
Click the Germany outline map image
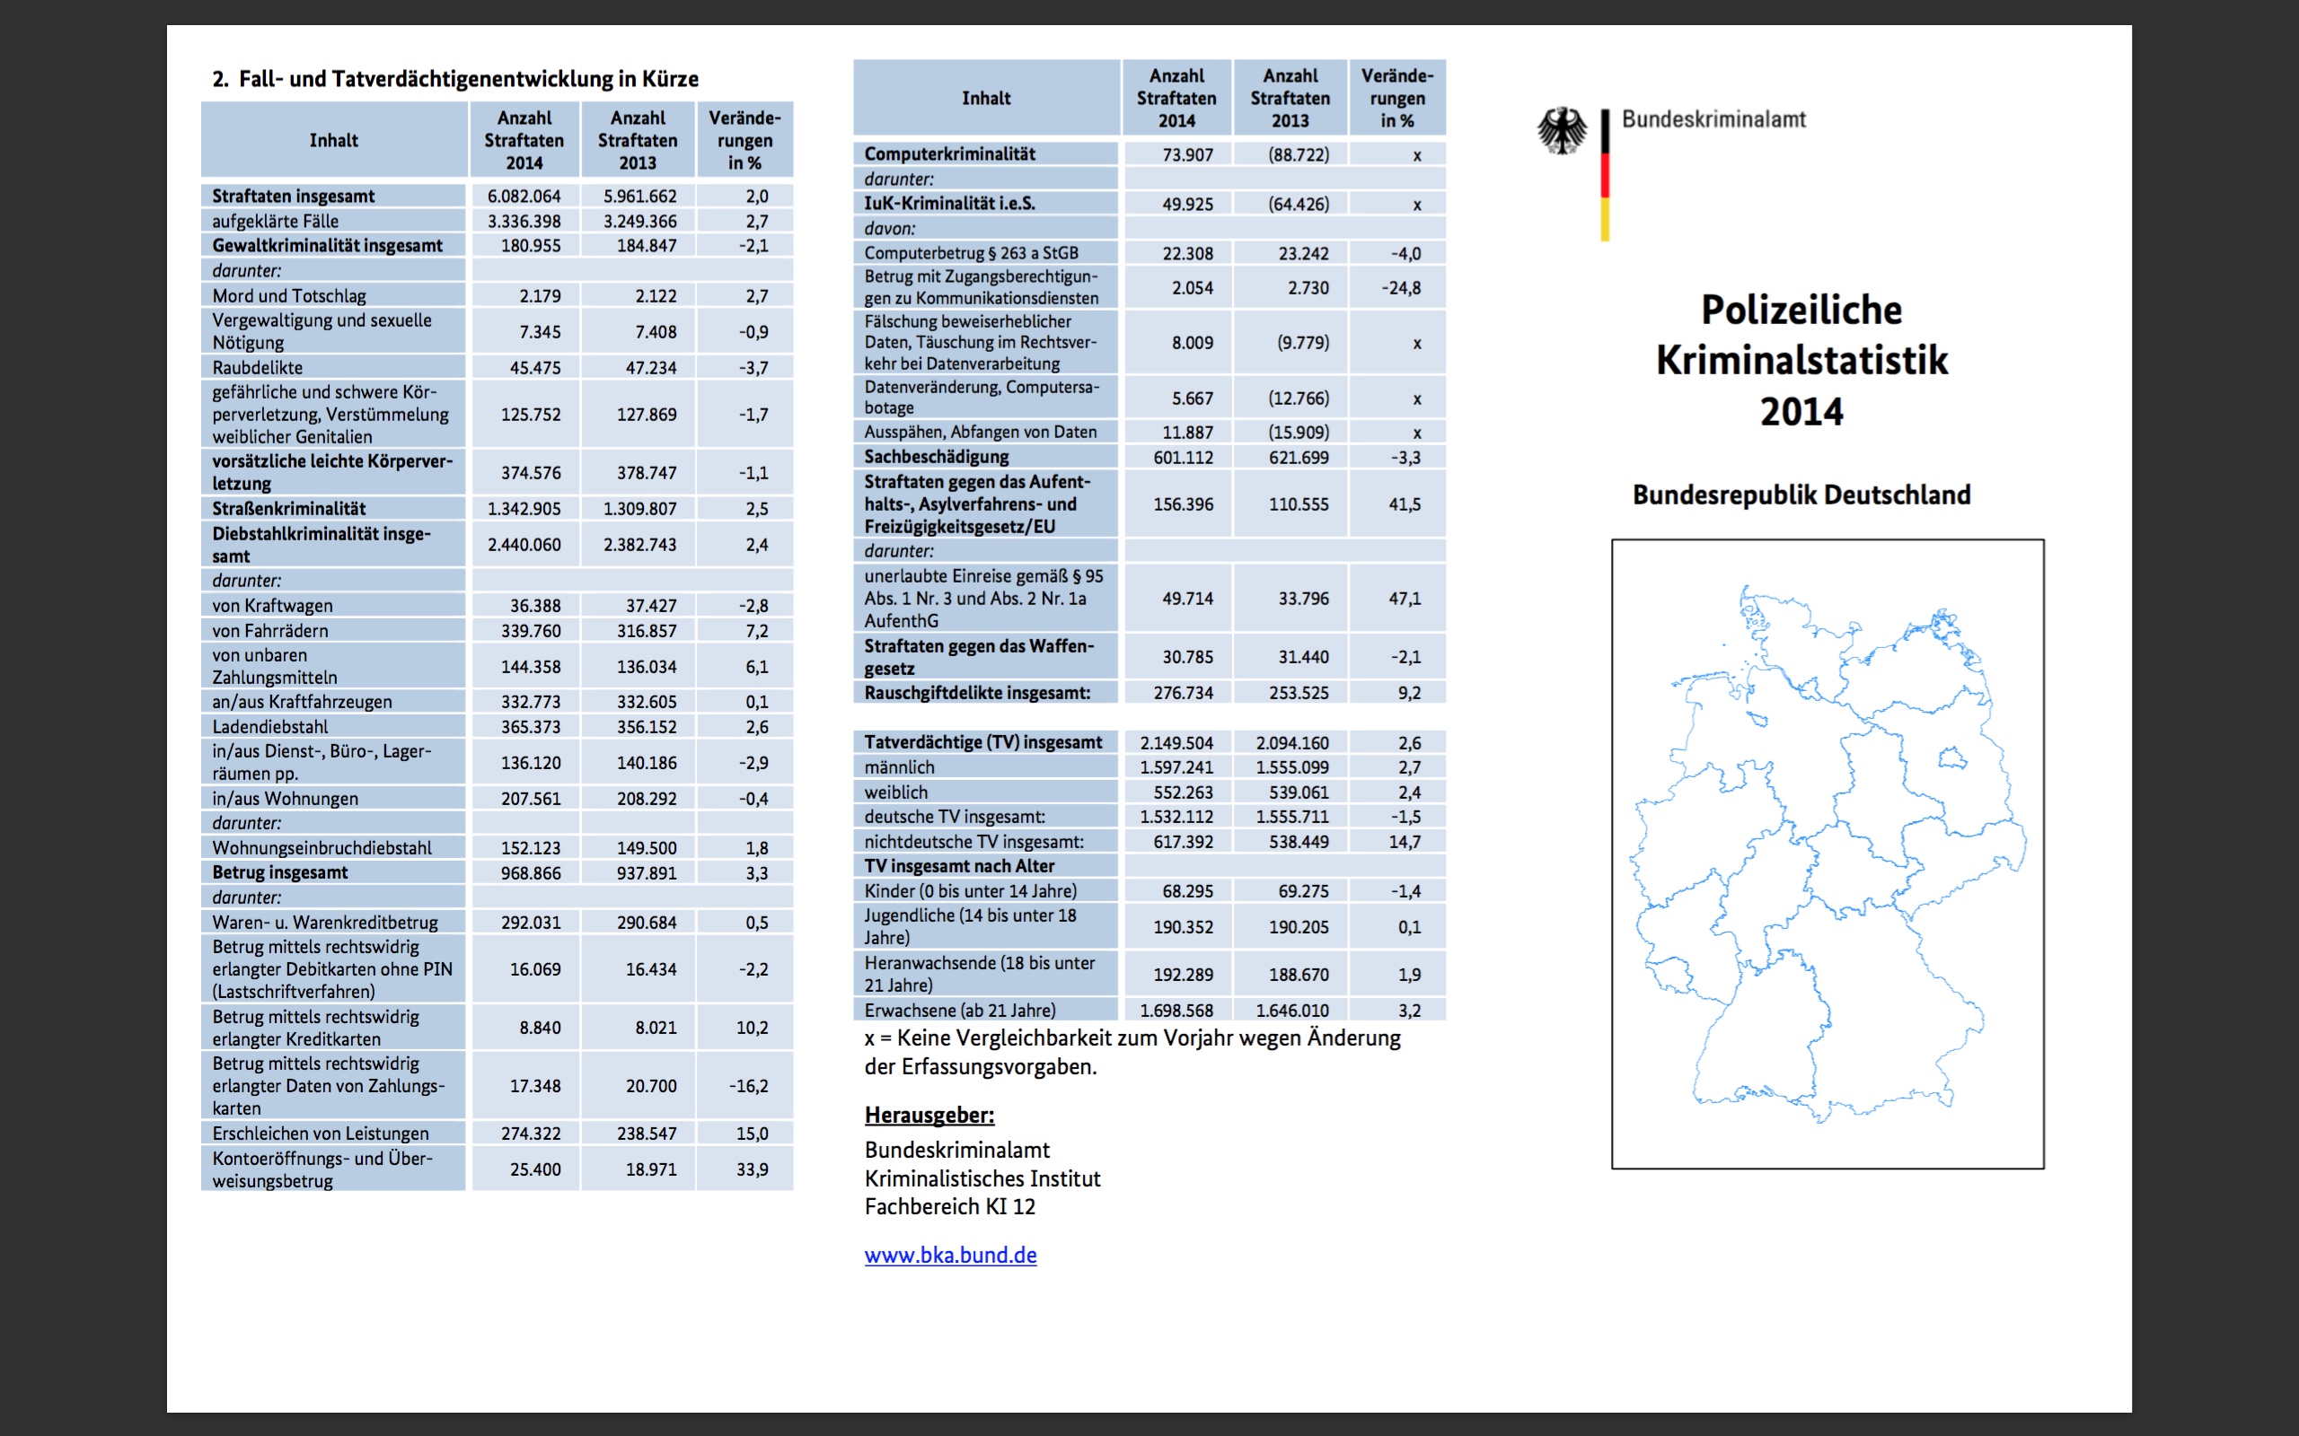[1827, 854]
